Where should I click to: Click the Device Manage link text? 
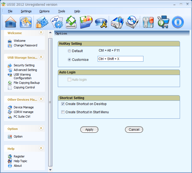[x=24, y=107]
